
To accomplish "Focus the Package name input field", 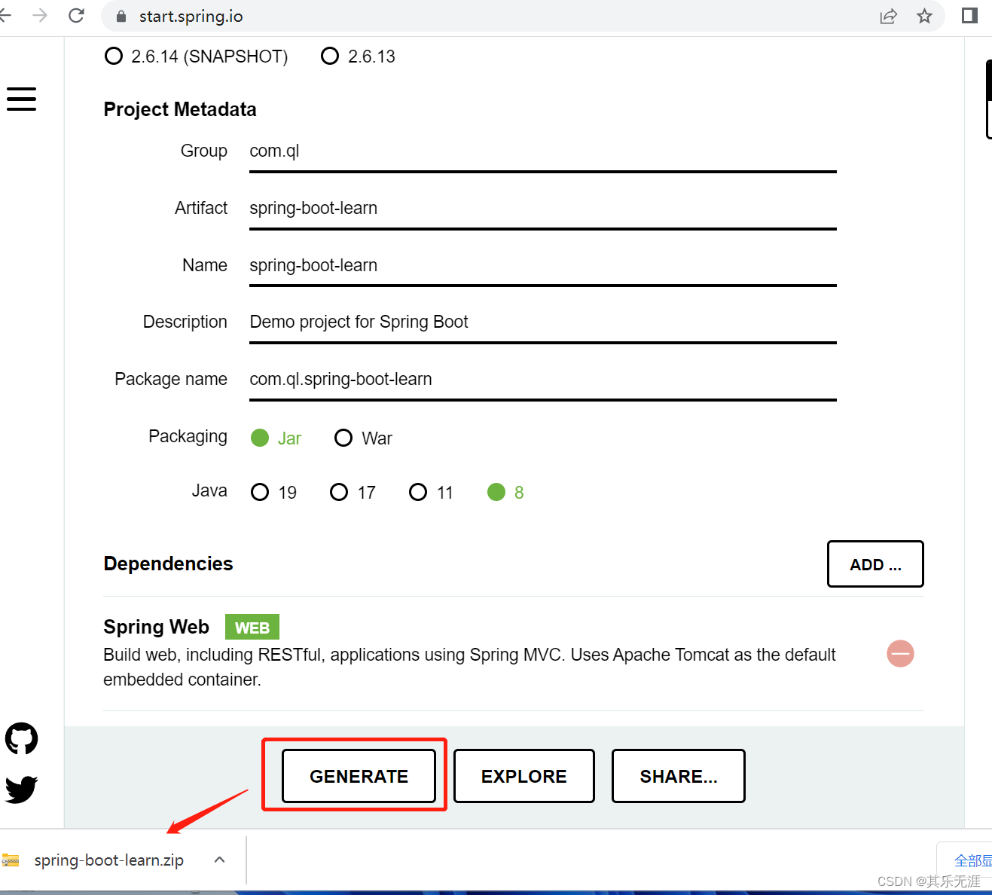I will (543, 380).
